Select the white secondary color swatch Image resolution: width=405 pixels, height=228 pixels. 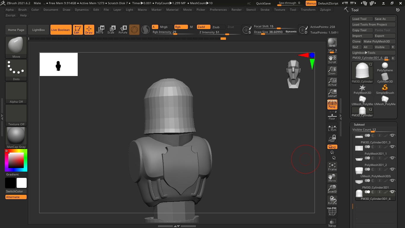[22, 183]
